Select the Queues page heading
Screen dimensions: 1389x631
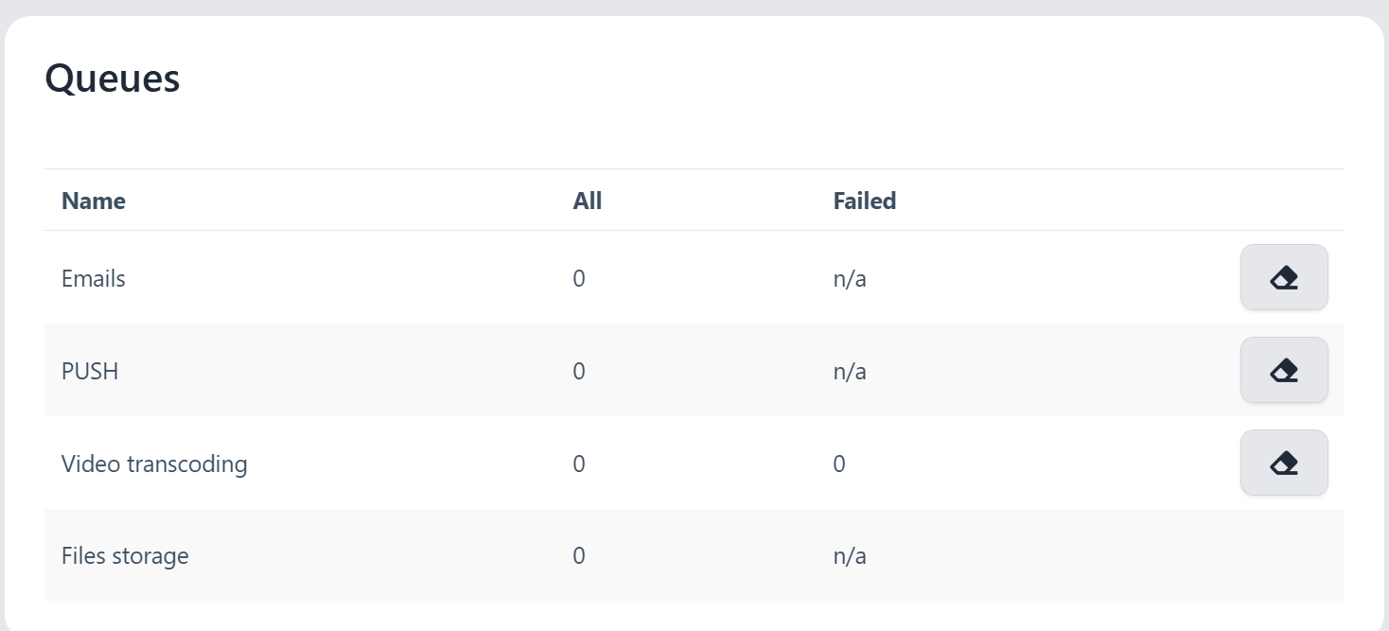(x=113, y=78)
